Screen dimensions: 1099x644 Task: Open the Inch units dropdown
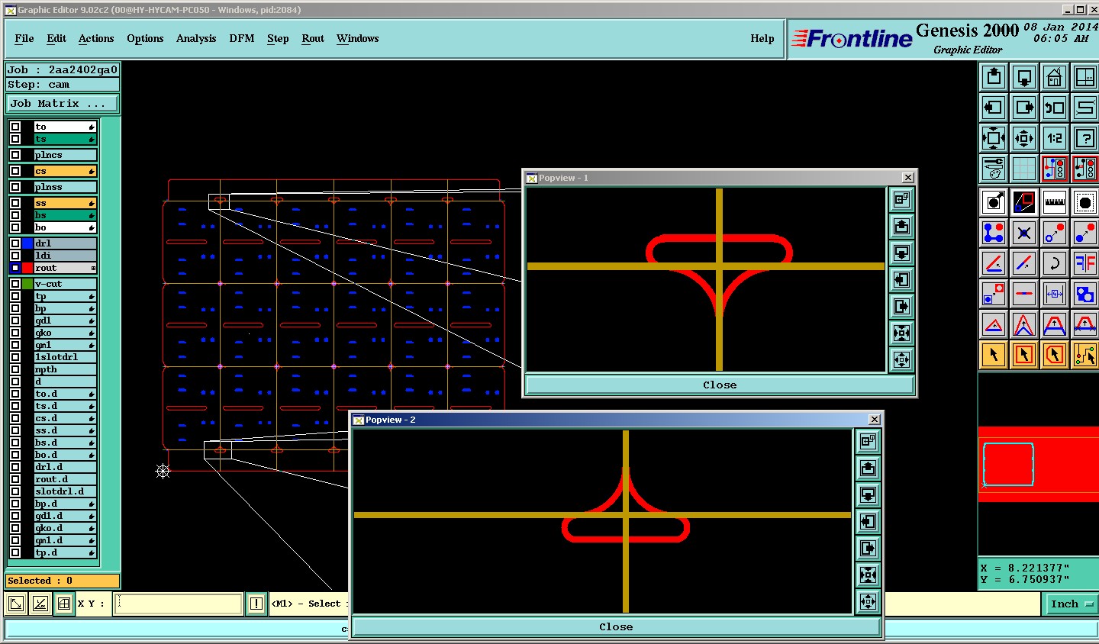point(1070,604)
